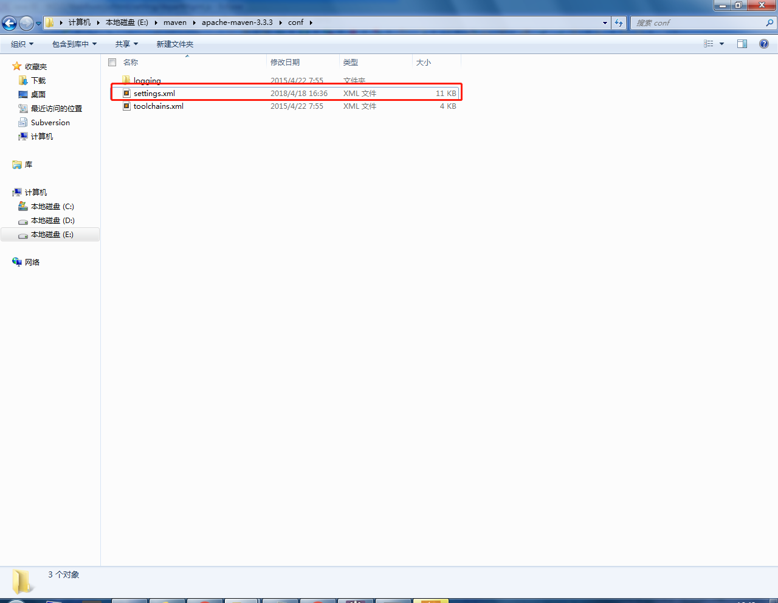
Task: Toggle the preview pane icon
Action: click(742, 44)
